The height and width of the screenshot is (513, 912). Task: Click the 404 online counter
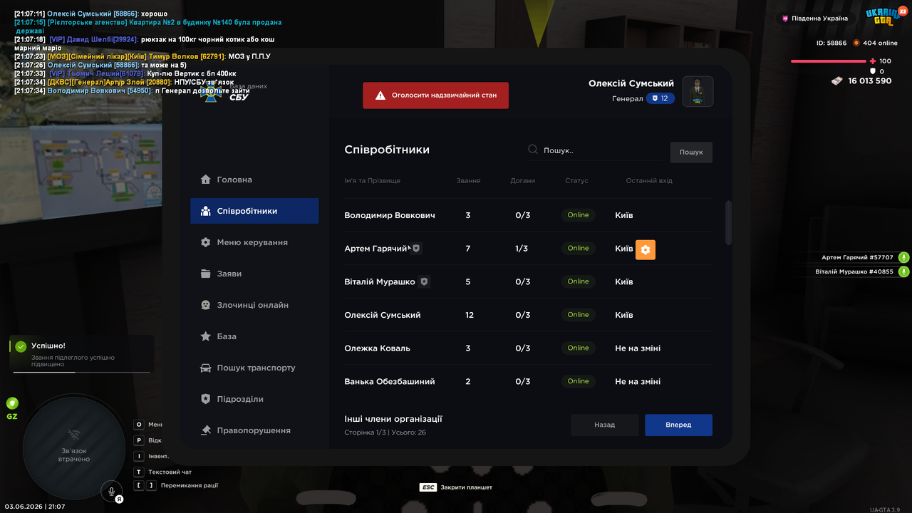[x=880, y=43]
